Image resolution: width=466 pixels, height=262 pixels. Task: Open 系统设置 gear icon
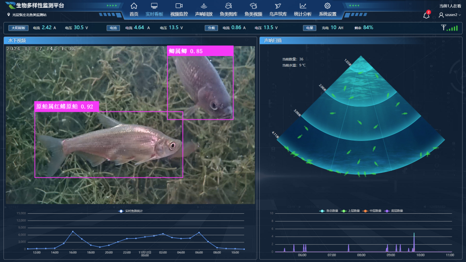(327, 6)
